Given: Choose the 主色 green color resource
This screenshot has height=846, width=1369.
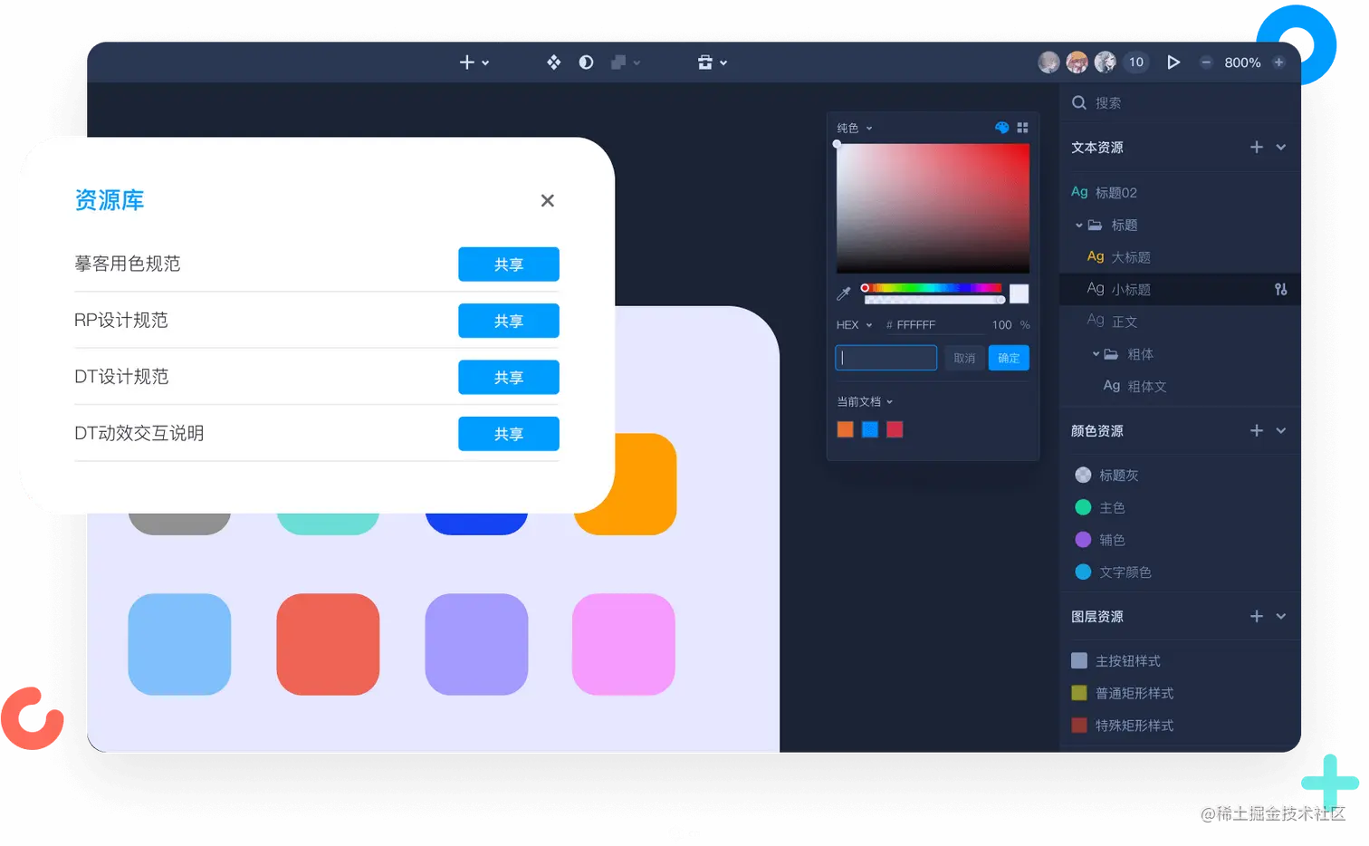Looking at the screenshot, I should point(1099,507).
